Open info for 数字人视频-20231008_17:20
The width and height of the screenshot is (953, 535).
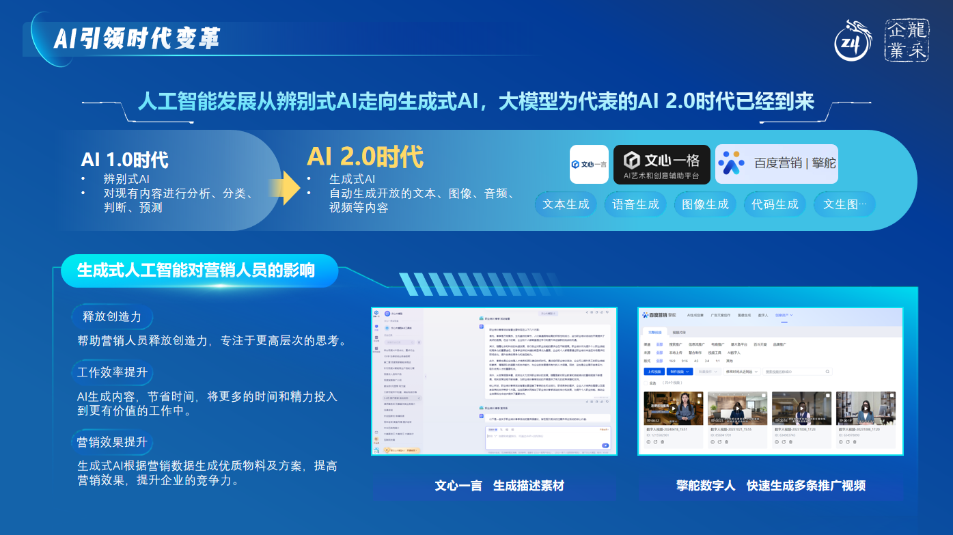[x=841, y=442]
